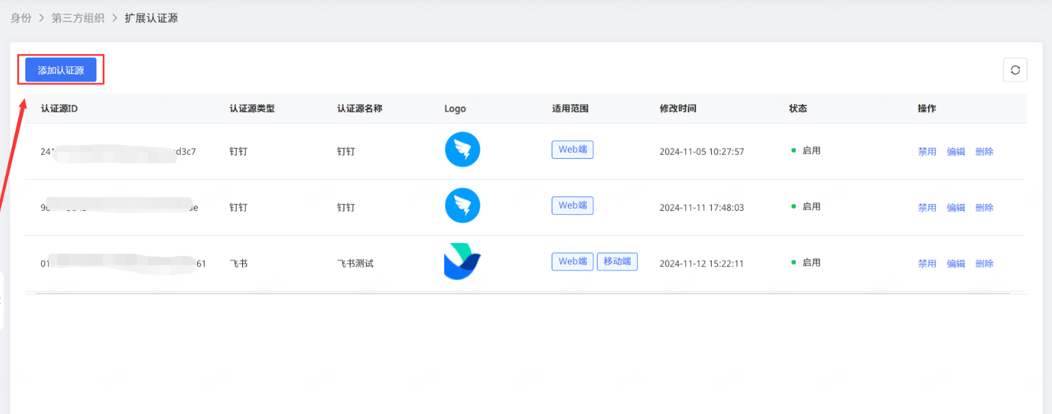The height and width of the screenshot is (414, 1052).
Task: Edit the second 钉钉 authentication source
Action: click(x=955, y=208)
